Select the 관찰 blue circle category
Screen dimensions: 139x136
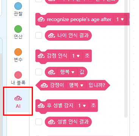[x=18, y=9]
